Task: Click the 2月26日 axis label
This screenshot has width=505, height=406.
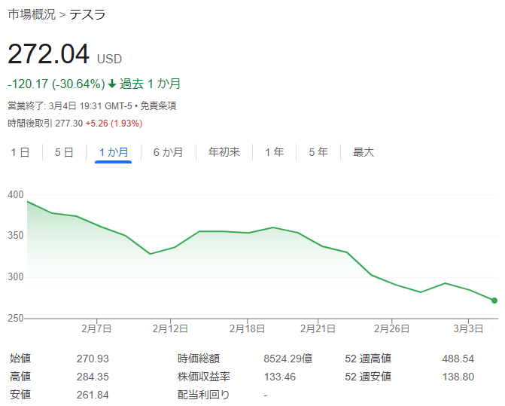Action: coord(391,328)
